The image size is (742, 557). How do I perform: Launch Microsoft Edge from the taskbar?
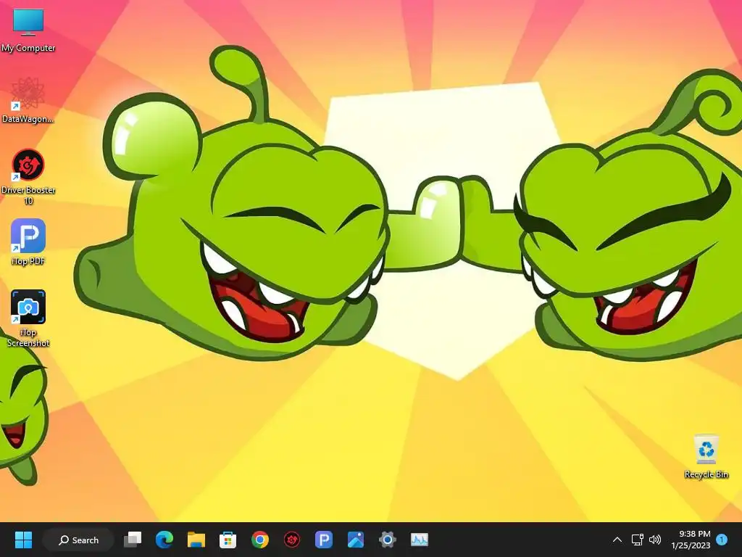[x=164, y=540]
